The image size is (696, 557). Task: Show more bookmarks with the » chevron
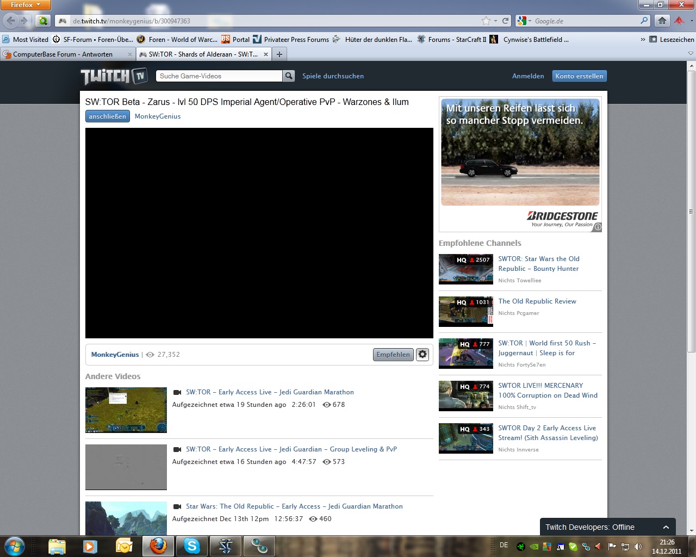(643, 39)
